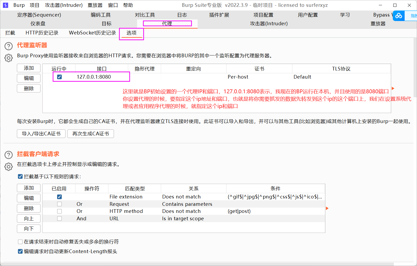Screen dimensions: 417x266
Task: Toggle 拦截基于以下规则的请求 checkbox
Action: pyautogui.click(x=20, y=177)
